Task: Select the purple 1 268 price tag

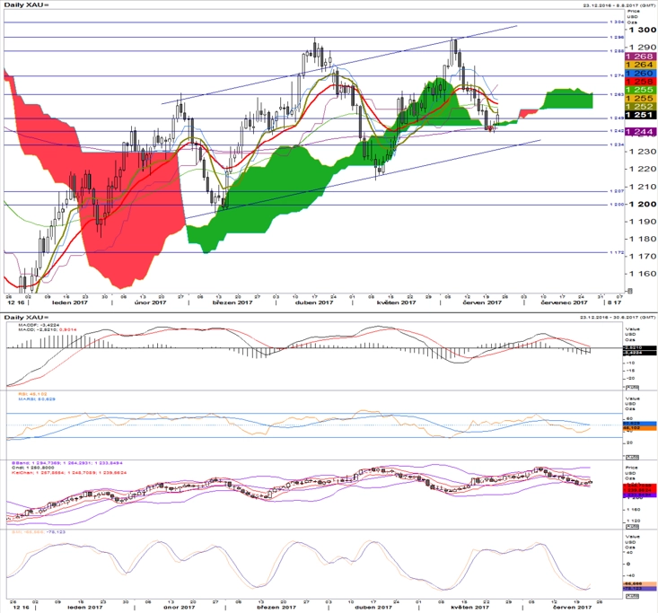Action: 640,57
